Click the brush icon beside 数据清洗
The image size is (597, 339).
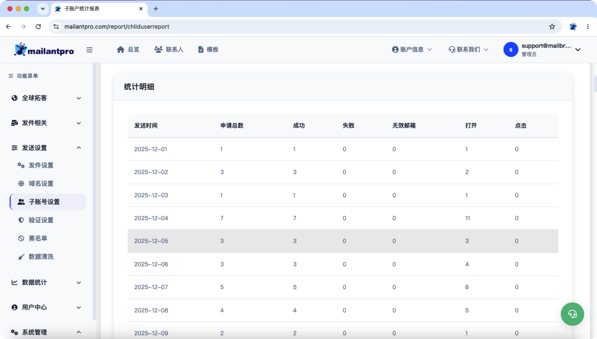[21, 257]
